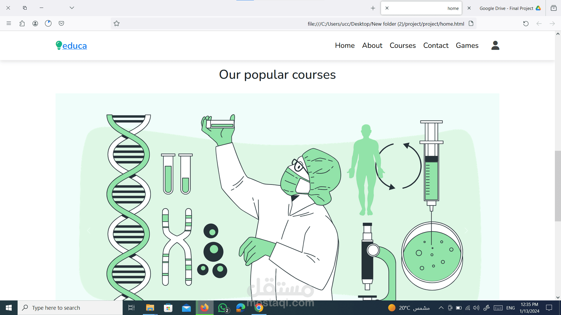Screen dimensions: 561x315
Task: Open a new browser tab plus button
Action: (x=373, y=8)
